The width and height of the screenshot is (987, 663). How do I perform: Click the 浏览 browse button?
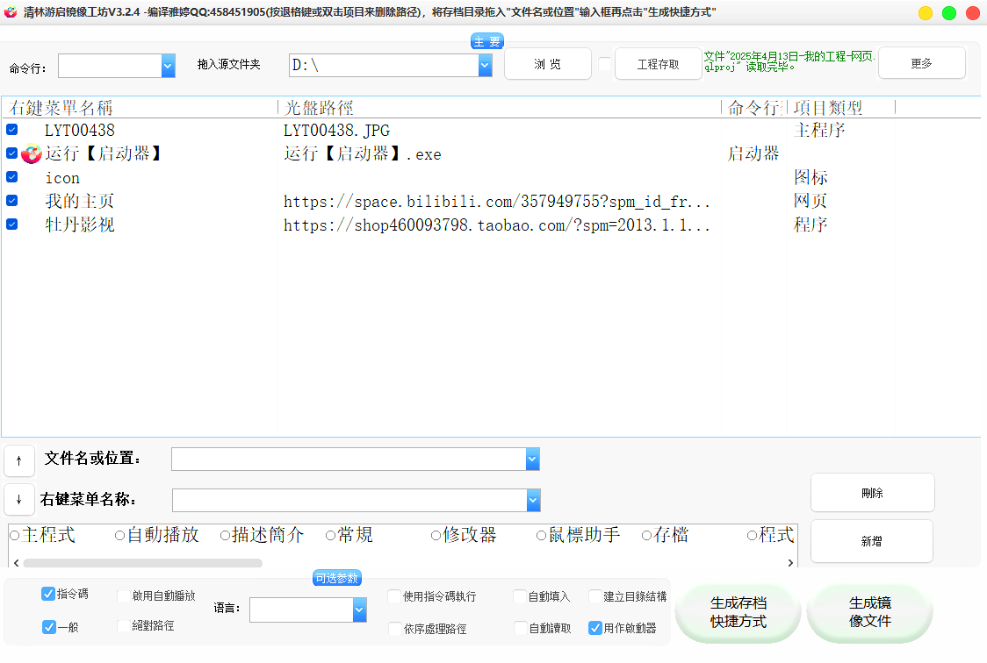548,64
